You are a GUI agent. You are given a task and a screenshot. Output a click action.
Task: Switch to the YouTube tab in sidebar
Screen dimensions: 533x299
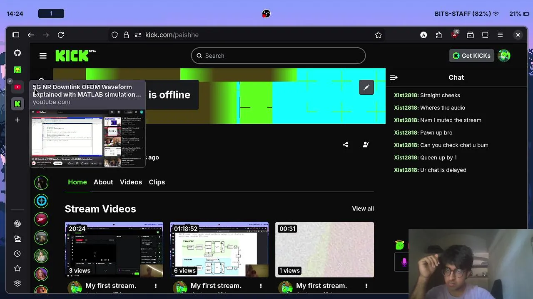17,87
